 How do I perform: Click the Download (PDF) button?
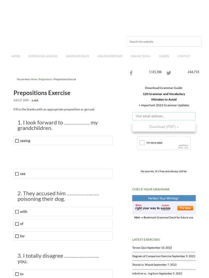(164, 127)
